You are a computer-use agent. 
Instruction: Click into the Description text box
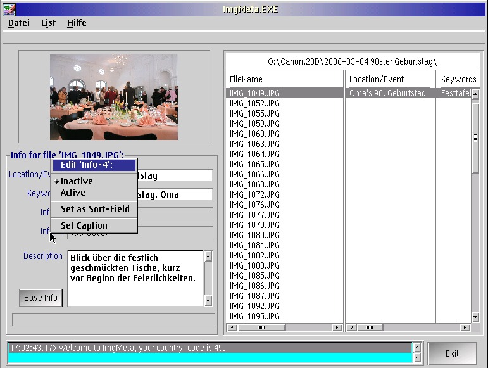click(135, 278)
